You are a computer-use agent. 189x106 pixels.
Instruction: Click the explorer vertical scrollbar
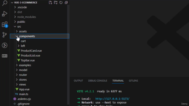[x=68, y=55]
